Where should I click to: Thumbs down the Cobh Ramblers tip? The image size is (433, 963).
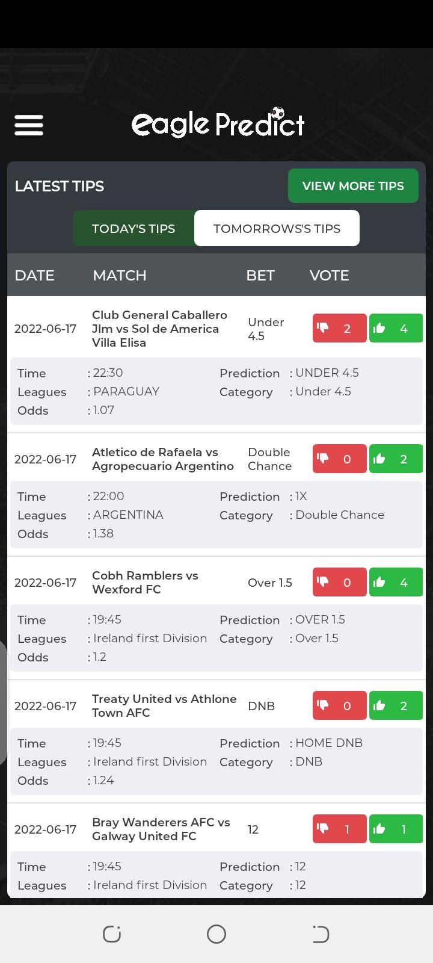coord(339,582)
